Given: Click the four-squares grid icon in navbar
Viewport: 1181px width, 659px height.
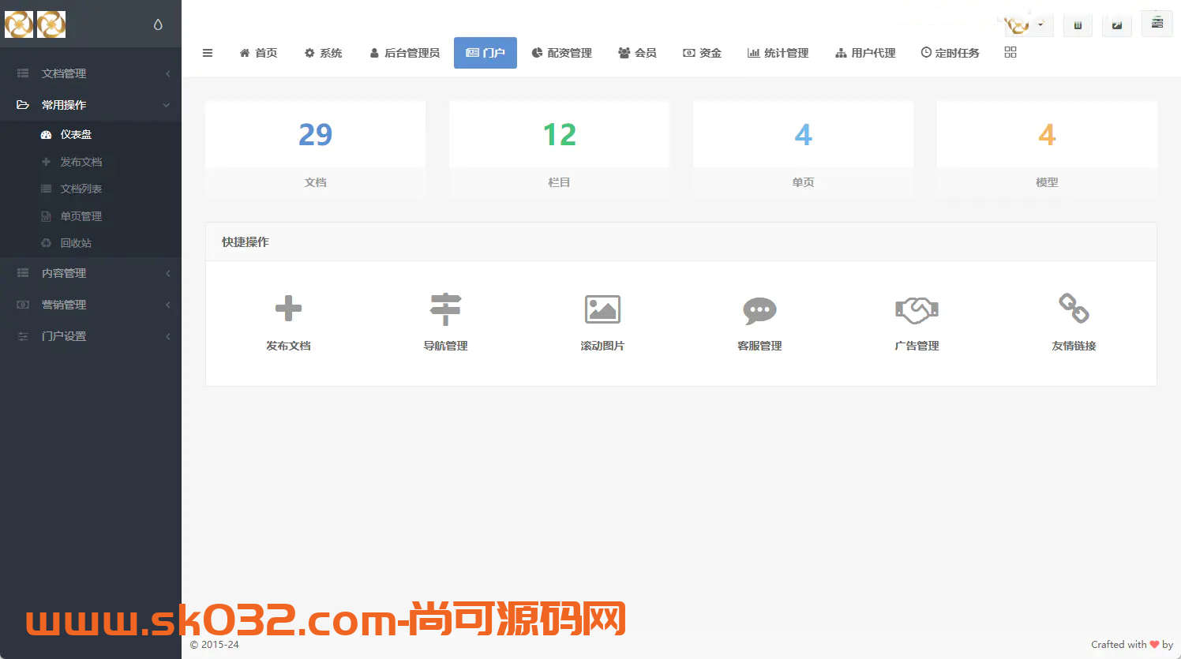Looking at the screenshot, I should click(1010, 52).
